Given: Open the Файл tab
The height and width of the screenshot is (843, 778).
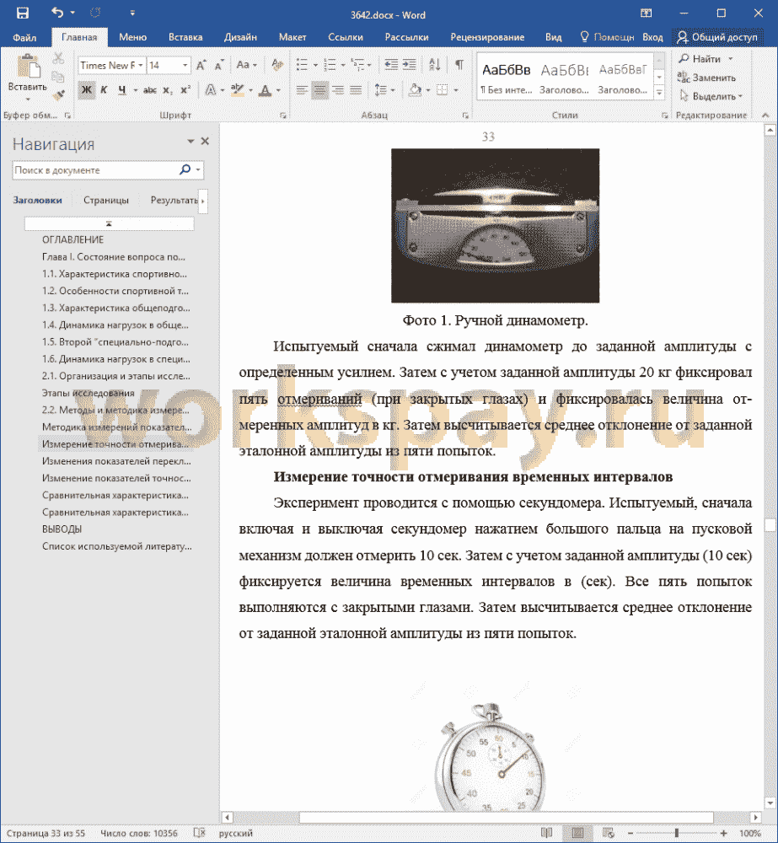Looking at the screenshot, I should point(24,37).
